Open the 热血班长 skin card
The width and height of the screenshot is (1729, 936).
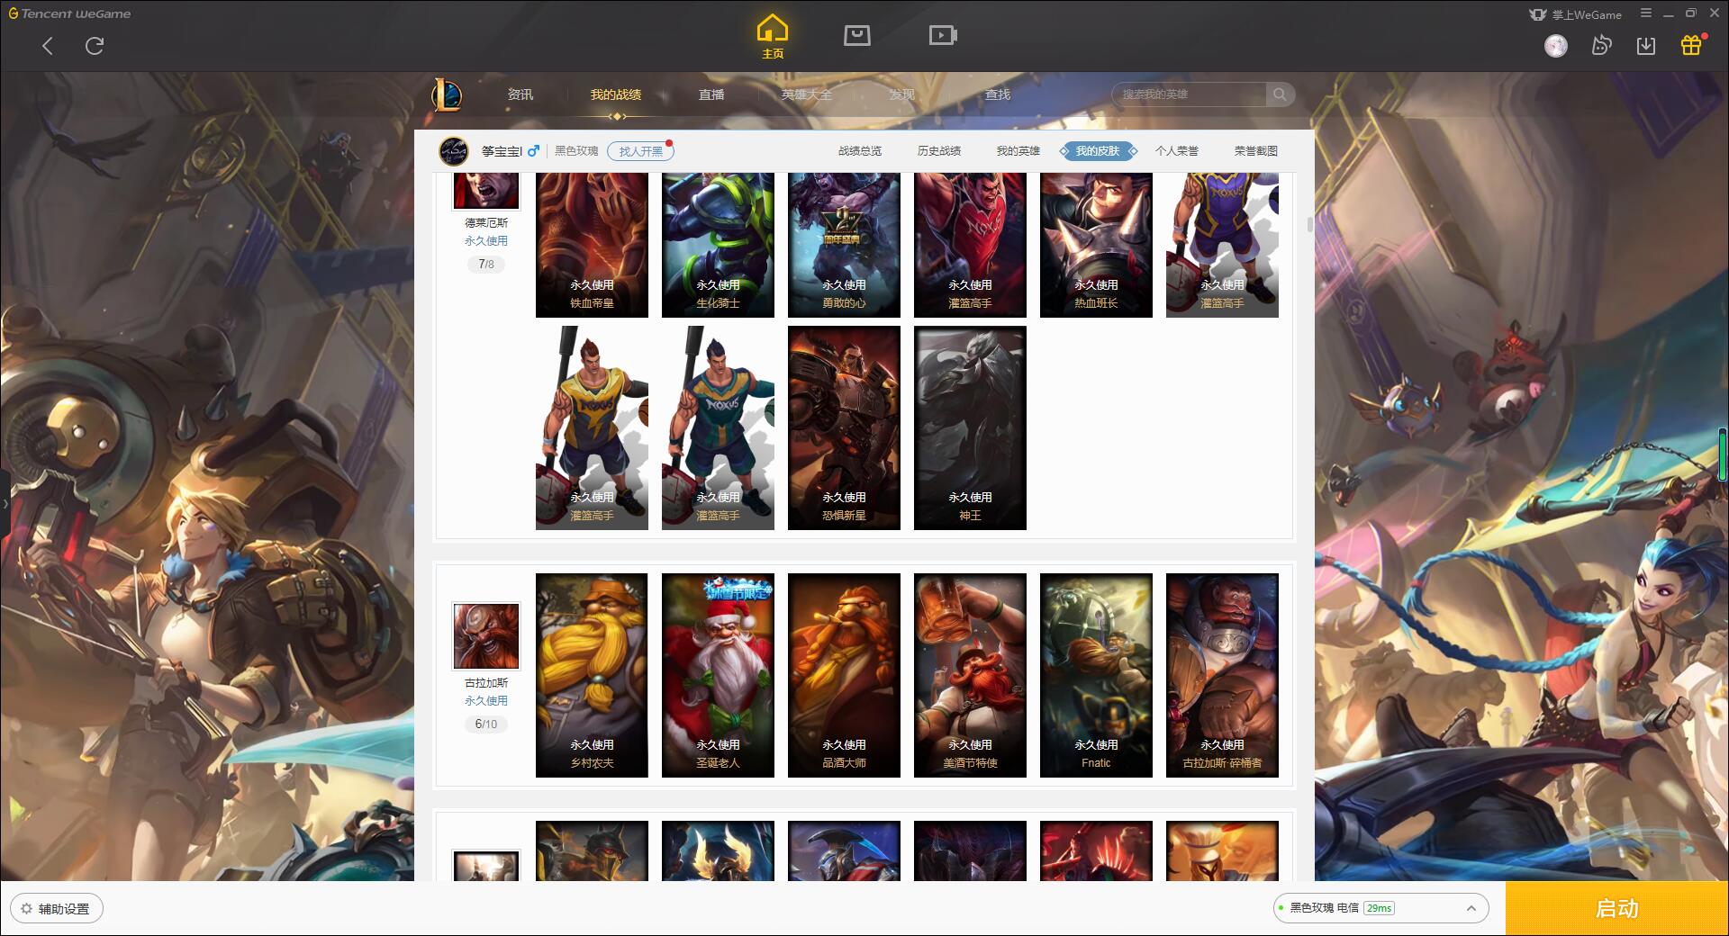[1096, 245]
